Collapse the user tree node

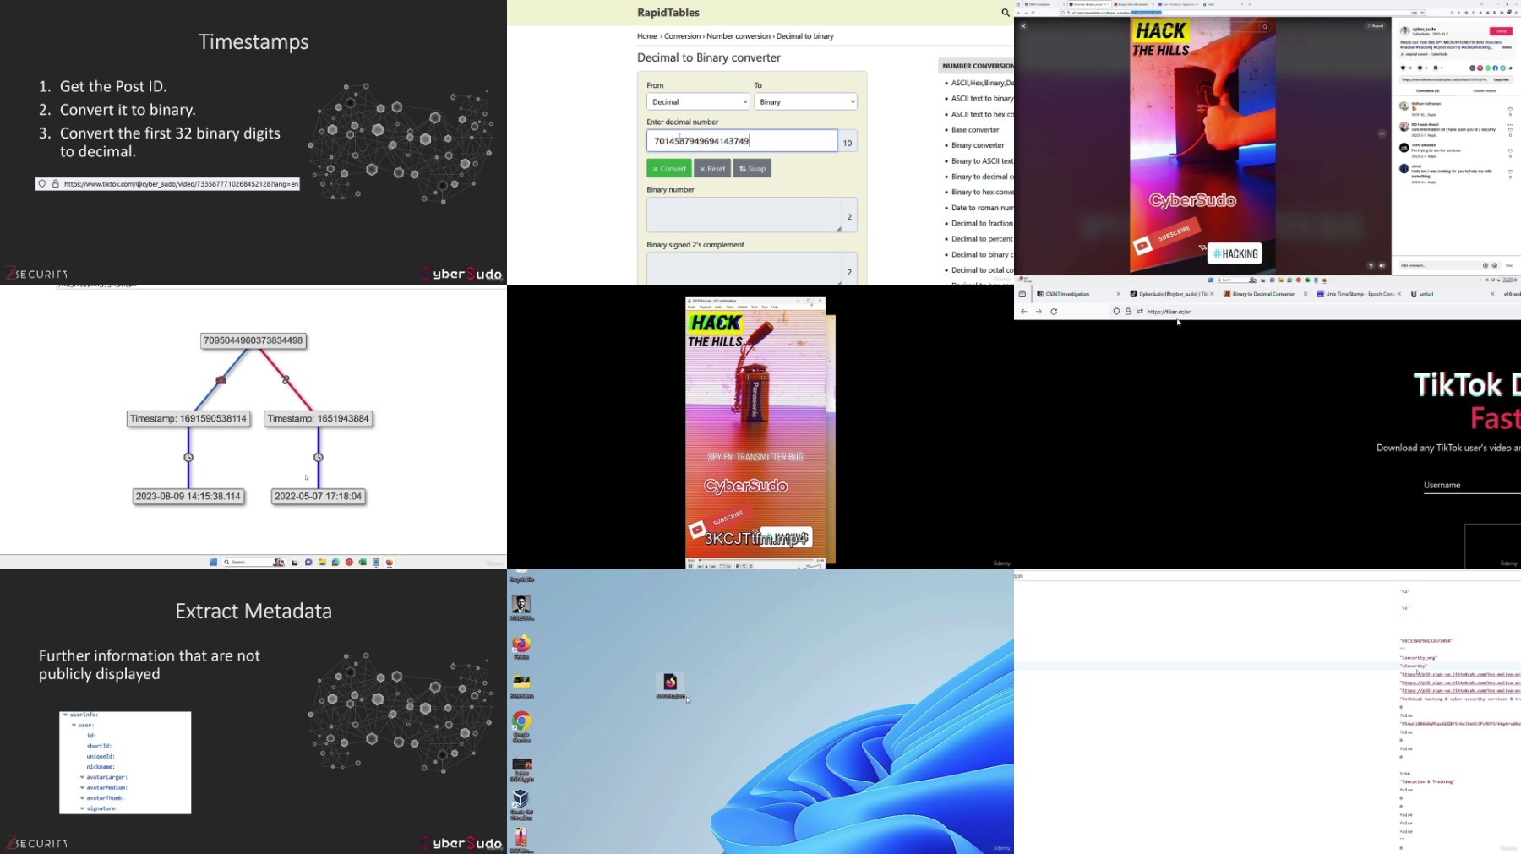(x=74, y=725)
